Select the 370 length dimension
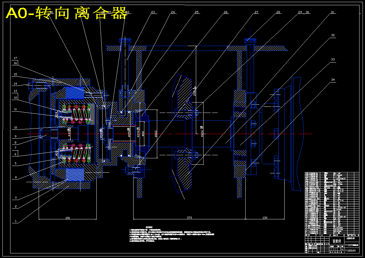The image size is (365, 258). 189,218
